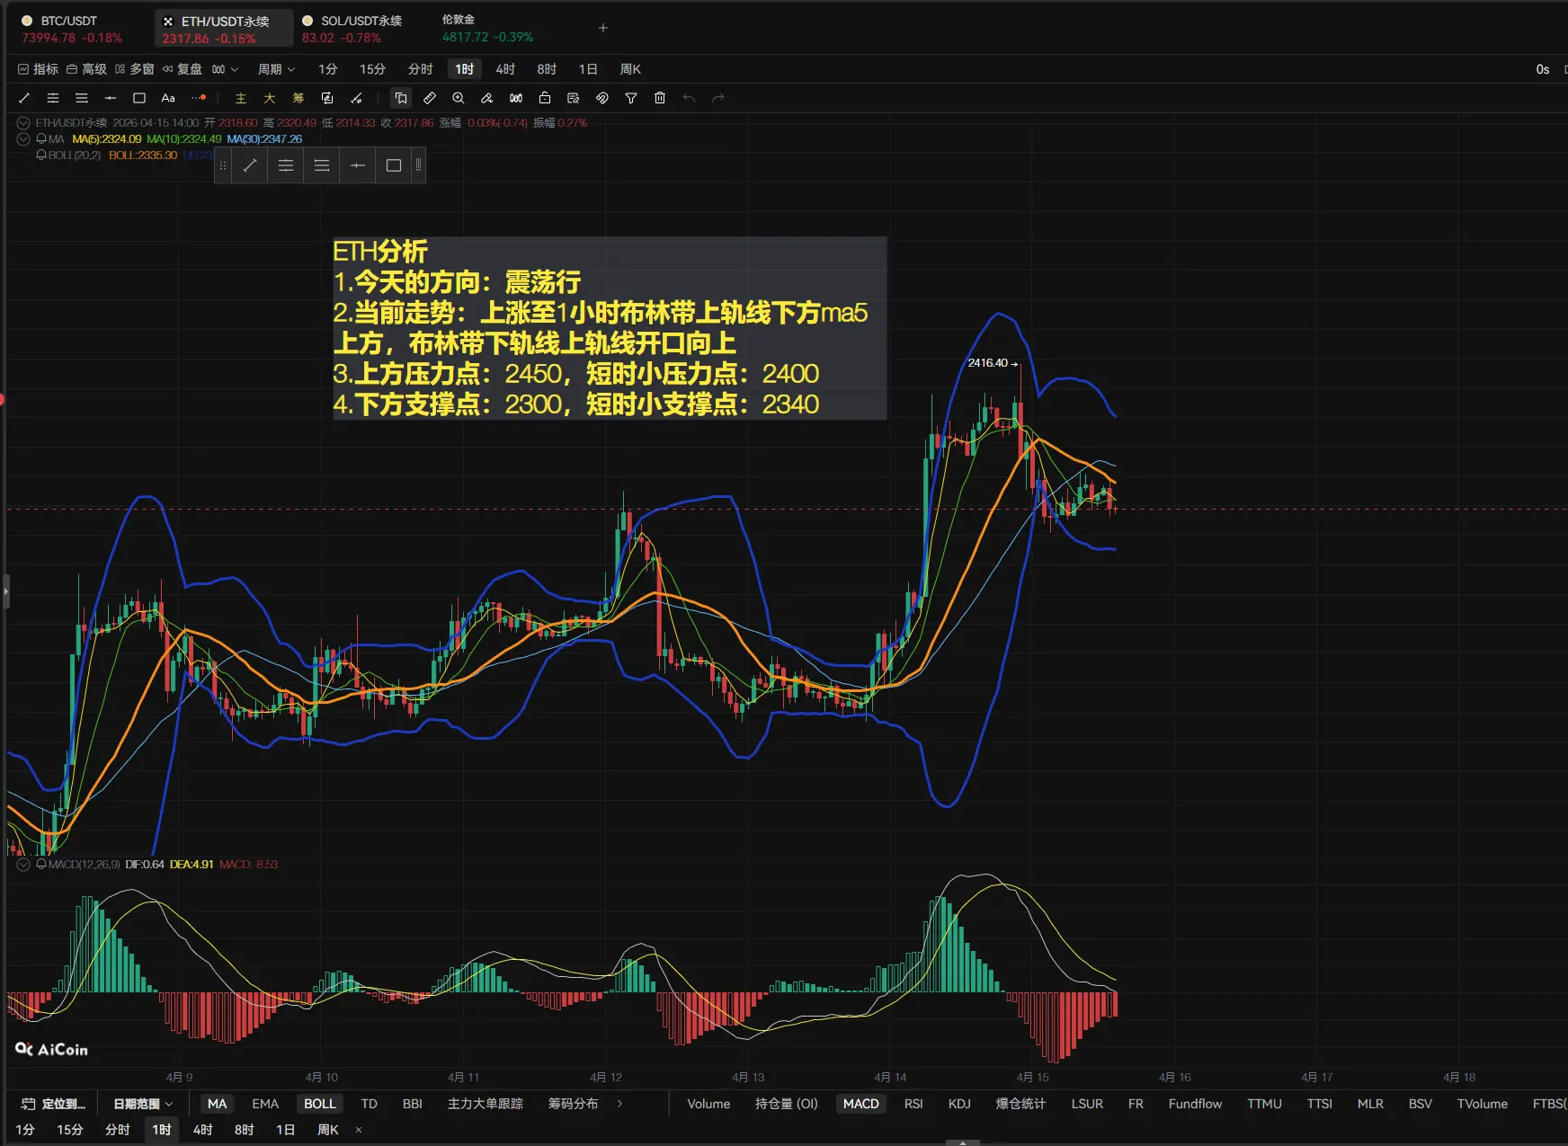The width and height of the screenshot is (1568, 1146).
Task: Click the zoom magnifier tool in toolbar
Action: coord(459,98)
